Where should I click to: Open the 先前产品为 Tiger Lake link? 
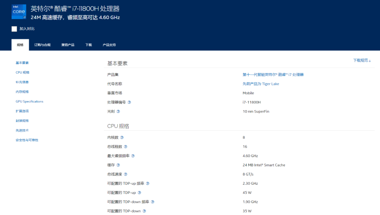[261, 84]
